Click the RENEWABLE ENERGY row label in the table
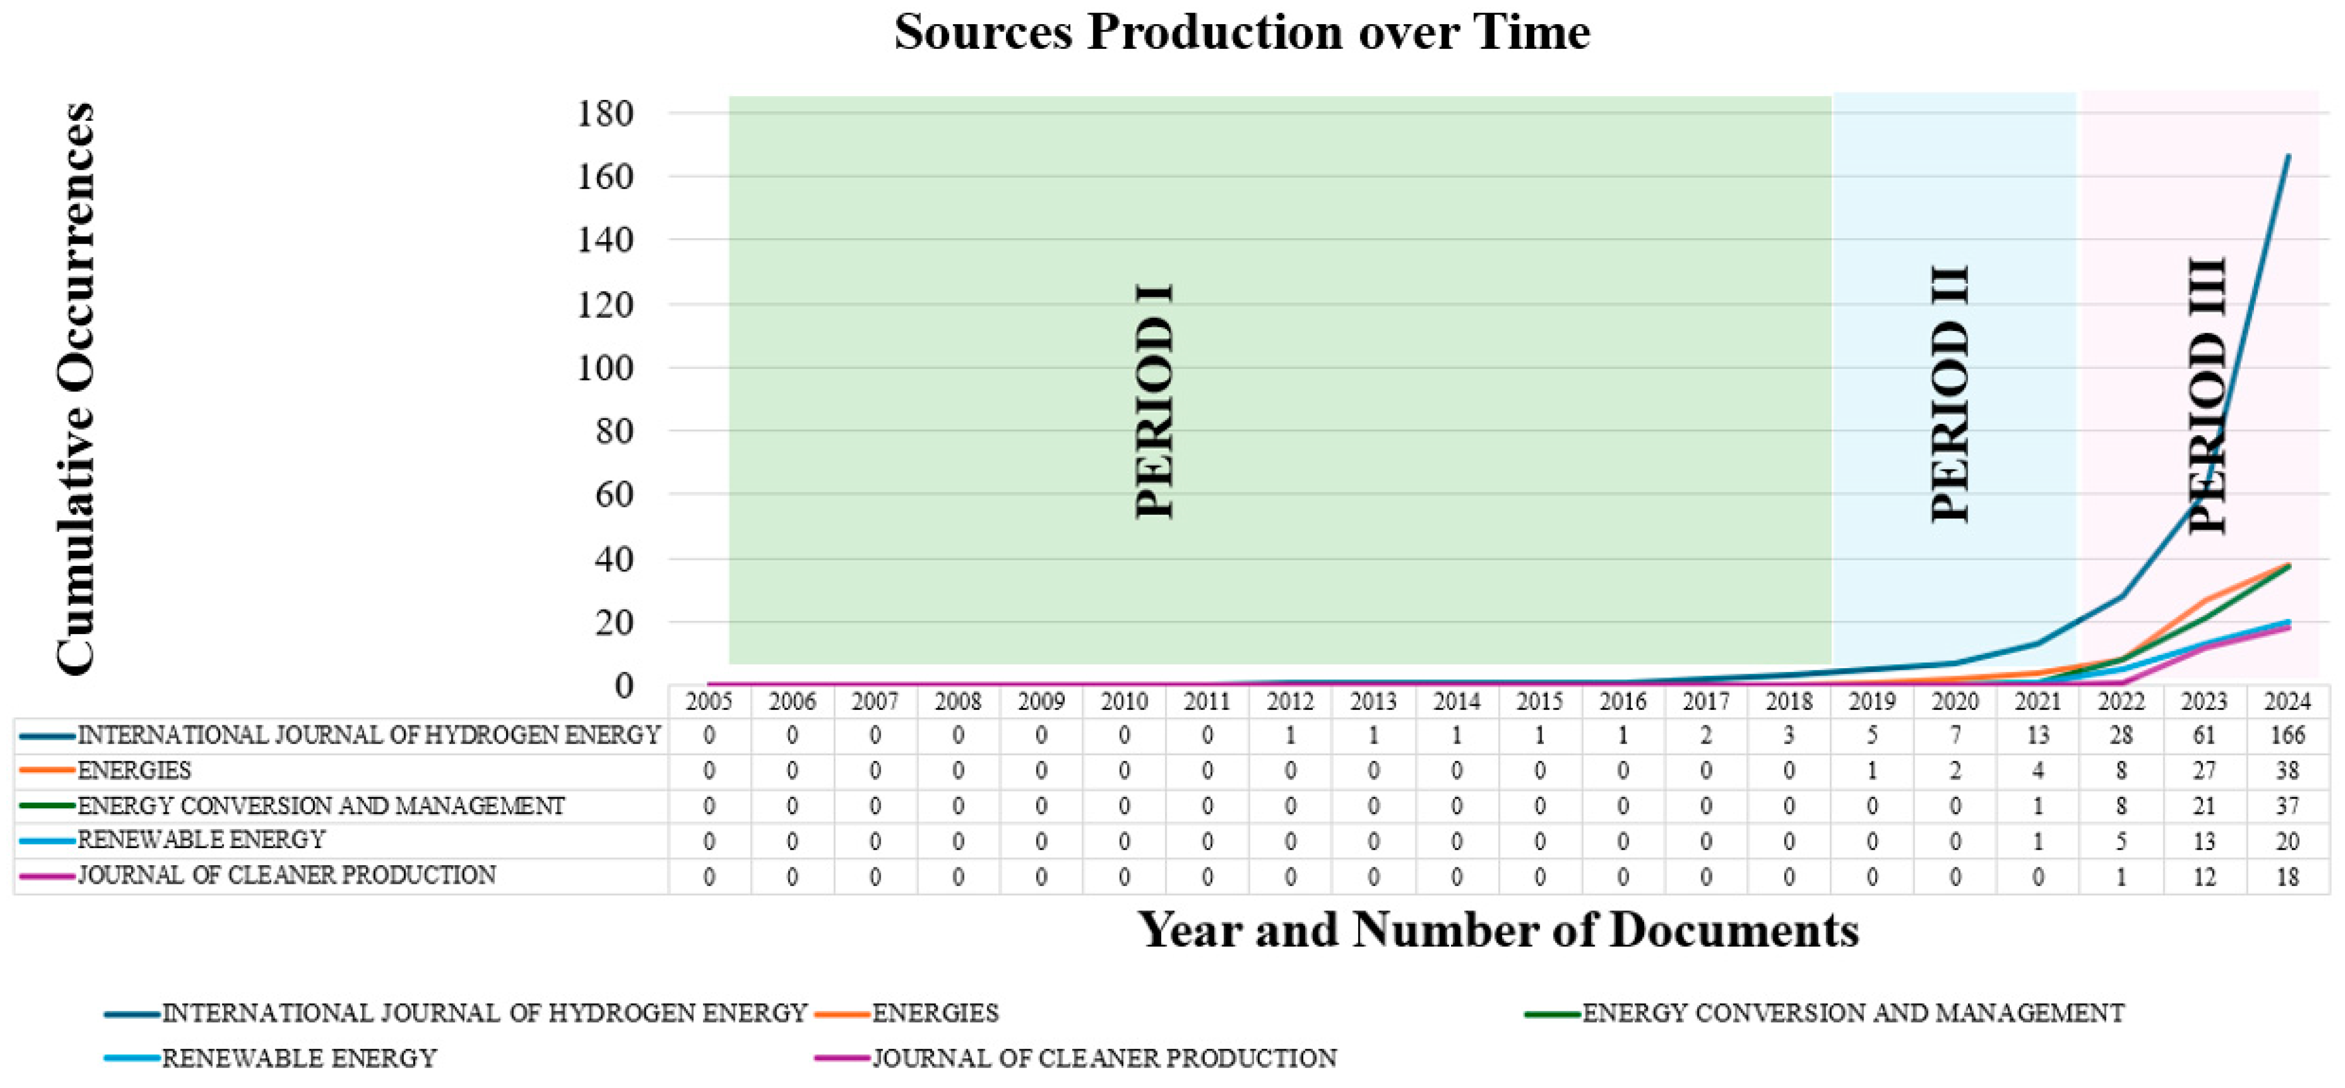This screenshot has height=1088, width=2345. click(x=201, y=839)
